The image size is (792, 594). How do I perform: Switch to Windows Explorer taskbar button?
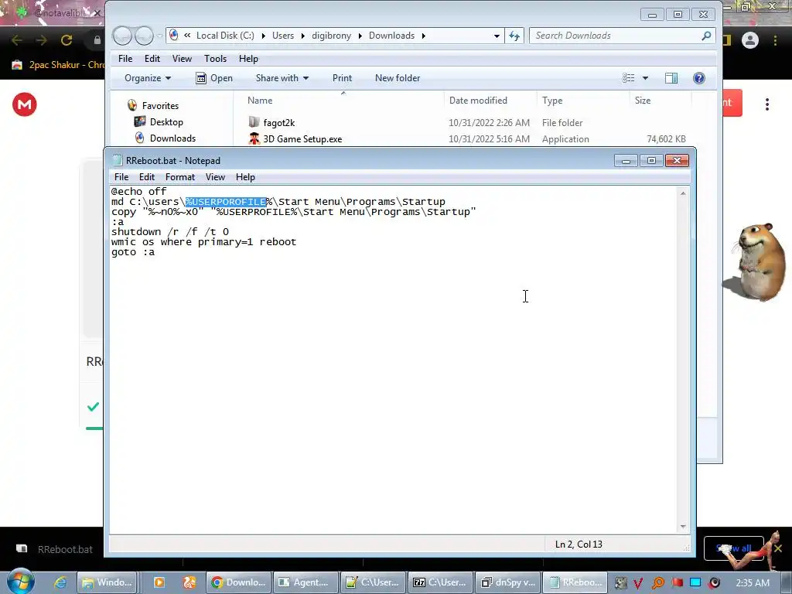pyautogui.click(x=108, y=582)
